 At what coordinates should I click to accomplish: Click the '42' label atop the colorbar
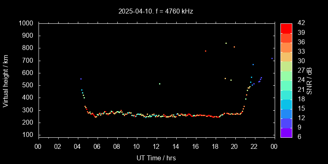pyautogui.click(x=300, y=24)
